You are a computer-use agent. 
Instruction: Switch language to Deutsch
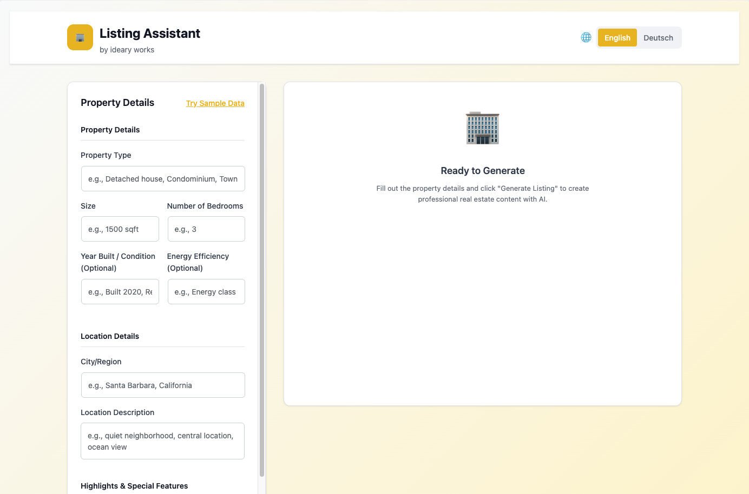pyautogui.click(x=658, y=38)
